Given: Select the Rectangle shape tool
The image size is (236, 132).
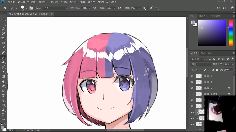Looking at the screenshot, I should click(x=3, y=105).
